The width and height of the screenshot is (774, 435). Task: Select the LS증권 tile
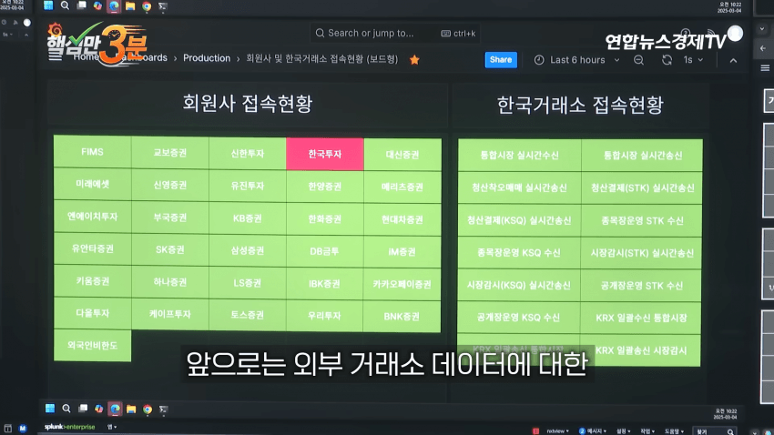pos(248,283)
